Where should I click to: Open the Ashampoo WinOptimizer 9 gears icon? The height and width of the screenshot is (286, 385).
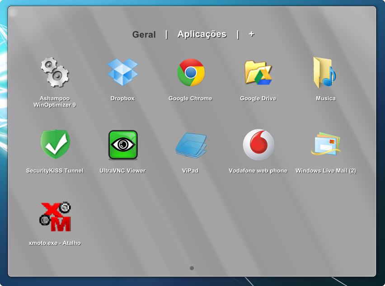tap(55, 72)
